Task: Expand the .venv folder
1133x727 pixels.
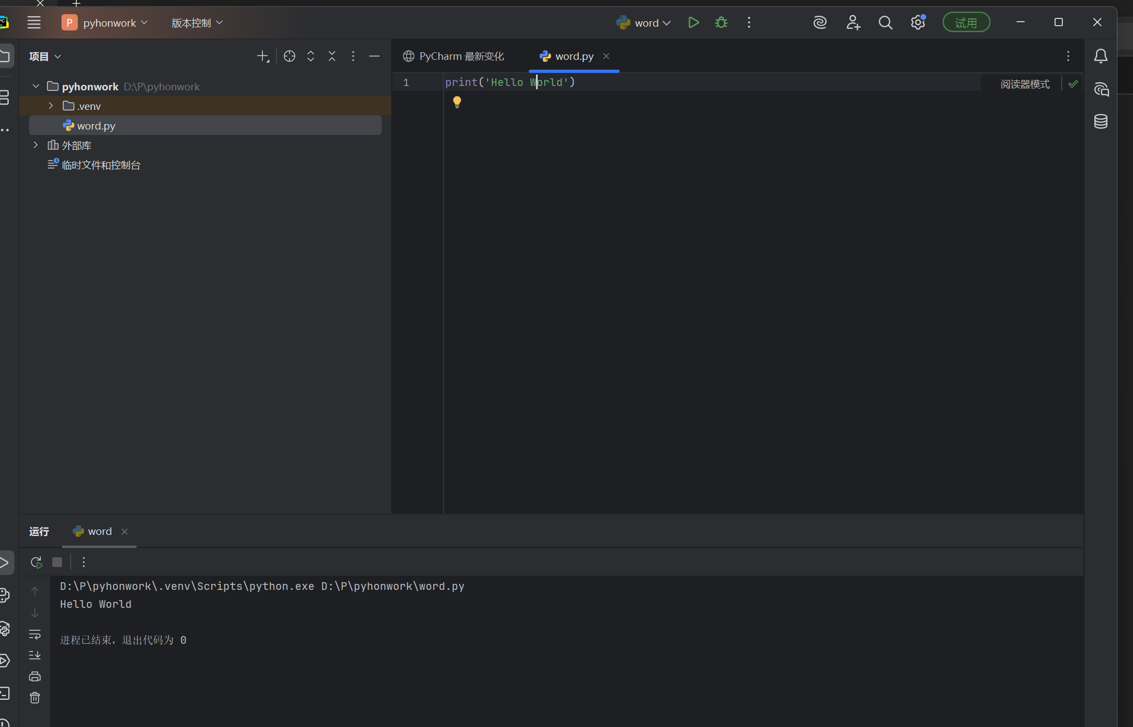Action: click(51, 106)
